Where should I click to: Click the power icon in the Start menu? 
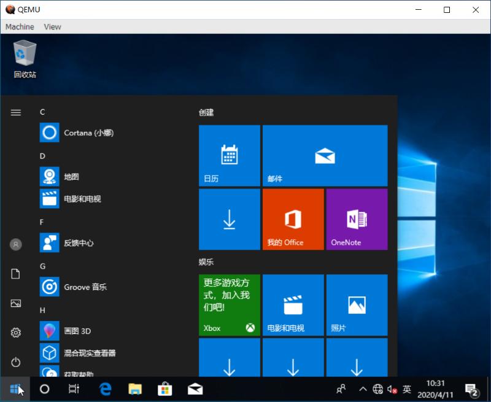click(x=15, y=361)
